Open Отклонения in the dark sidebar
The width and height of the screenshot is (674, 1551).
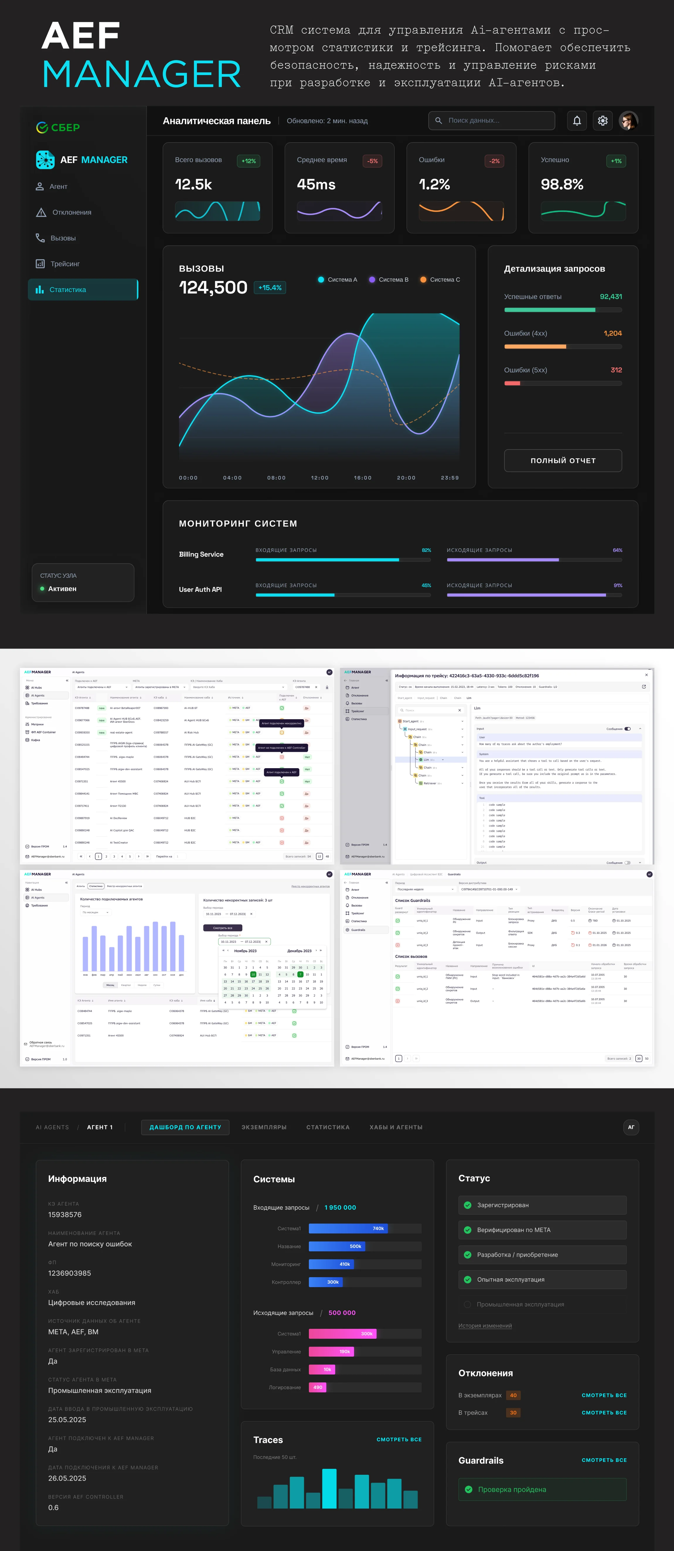[x=63, y=212]
